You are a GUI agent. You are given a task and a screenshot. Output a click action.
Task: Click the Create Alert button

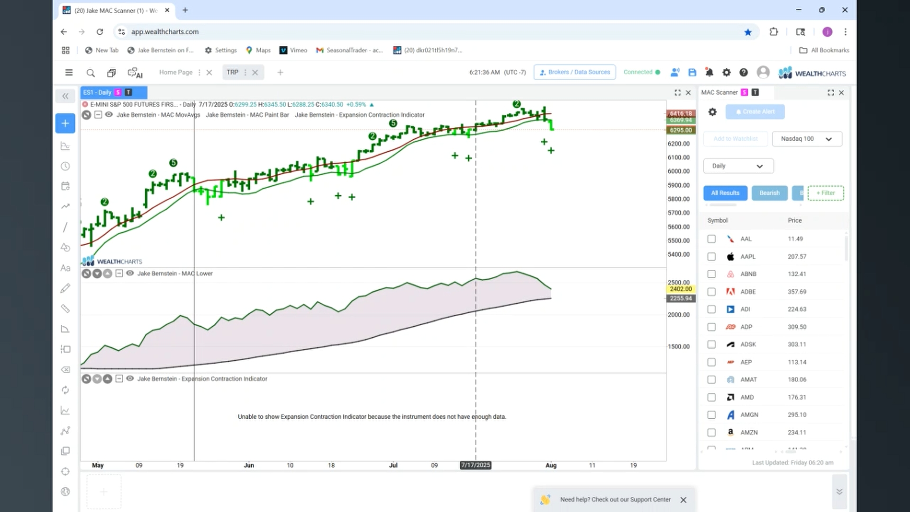[755, 112]
